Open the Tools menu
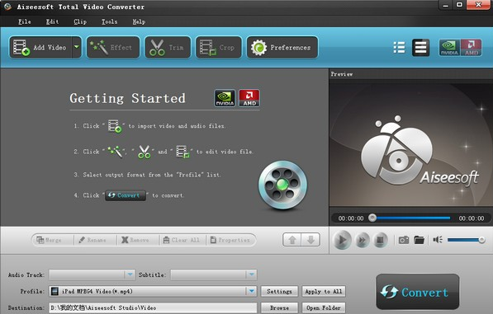493x314 pixels. (x=109, y=21)
